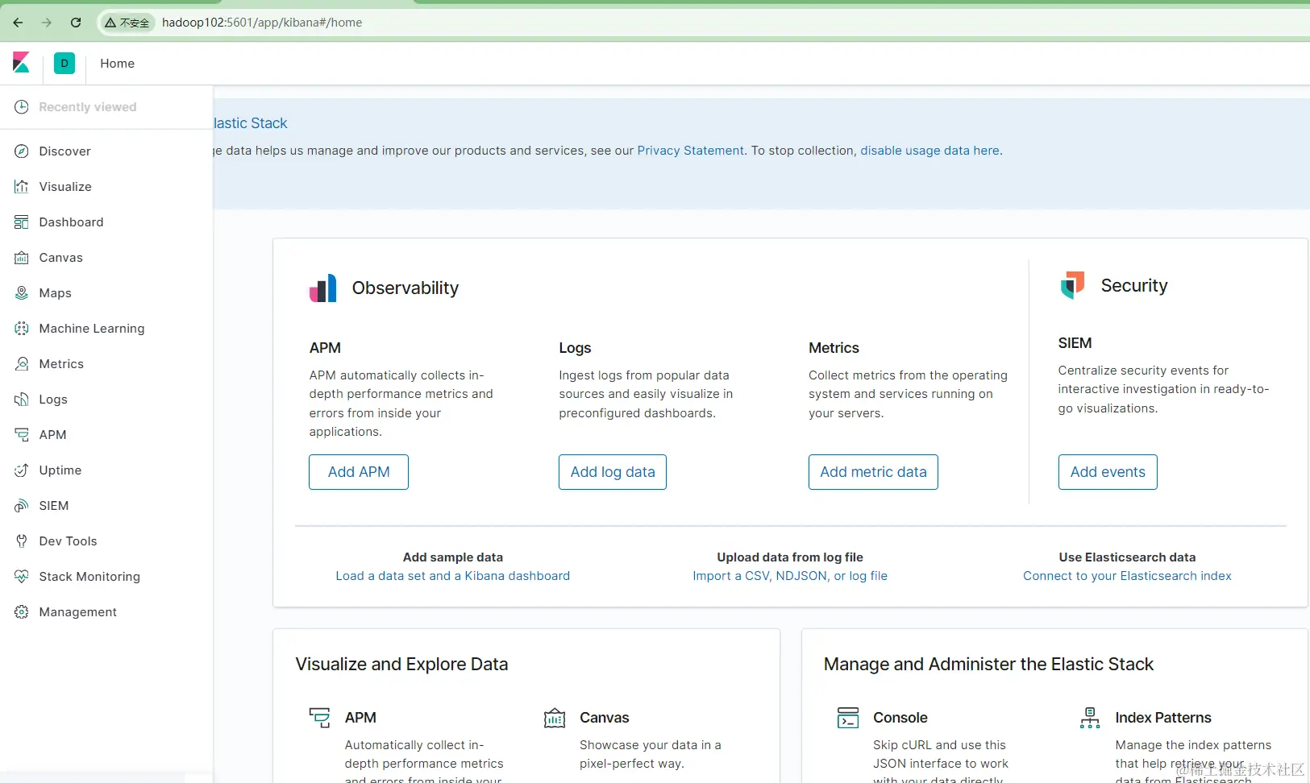Viewport: 1310px width, 783px height.
Task: Click the "Add sample data" heading text
Action: point(453,557)
